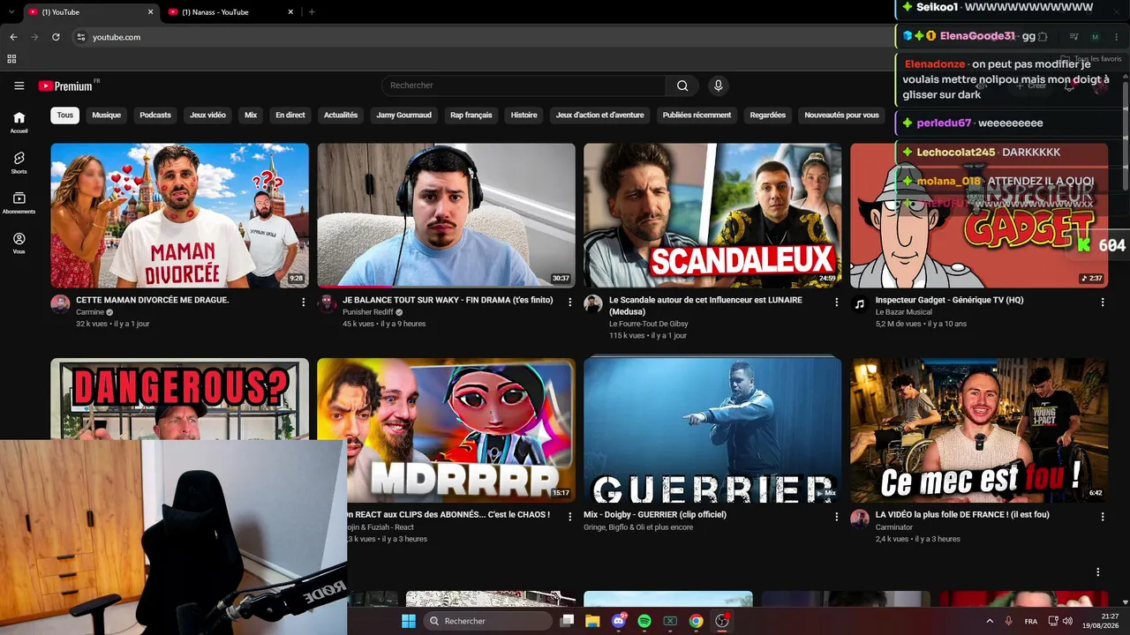Open a new browser tab
The width and height of the screenshot is (1130, 635).
pyautogui.click(x=312, y=12)
